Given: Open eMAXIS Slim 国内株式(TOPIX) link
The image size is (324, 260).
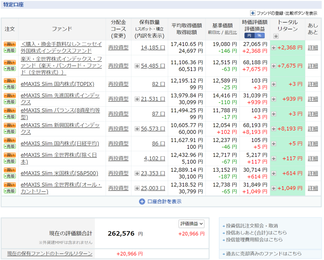Looking at the screenshot, I should coord(58,84).
